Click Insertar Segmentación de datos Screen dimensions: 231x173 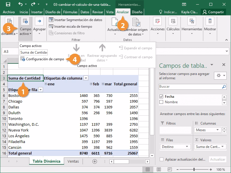[x=75, y=20]
